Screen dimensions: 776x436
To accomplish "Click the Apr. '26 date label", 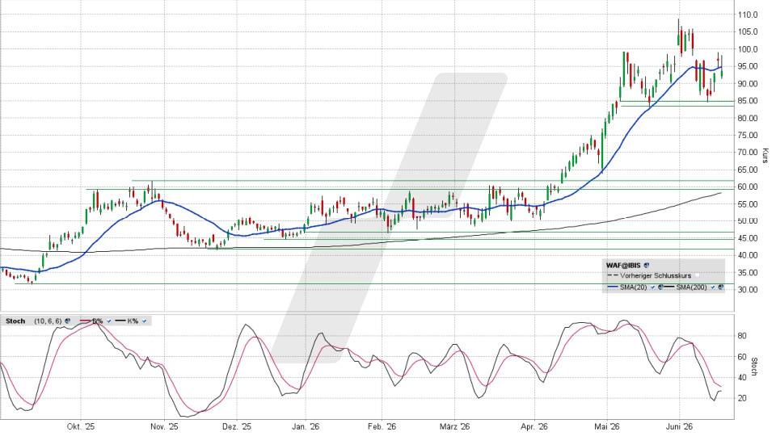I will [534, 426].
